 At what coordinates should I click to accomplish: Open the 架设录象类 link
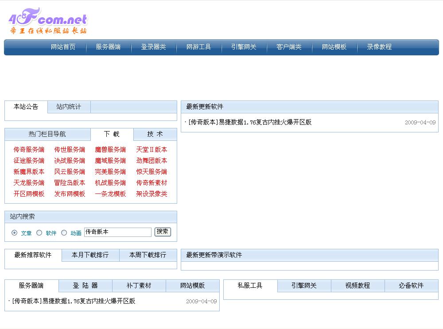[152, 194]
